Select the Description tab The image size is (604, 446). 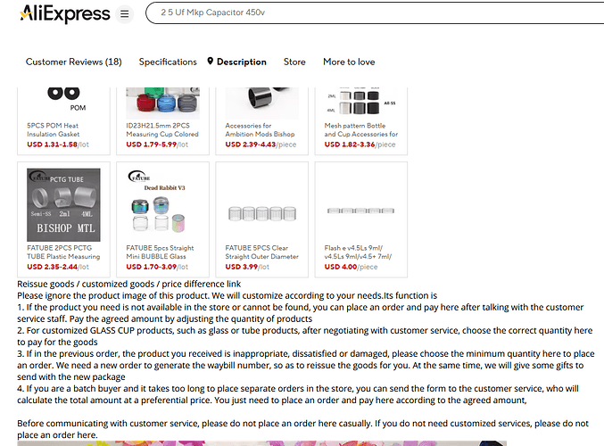coord(242,62)
